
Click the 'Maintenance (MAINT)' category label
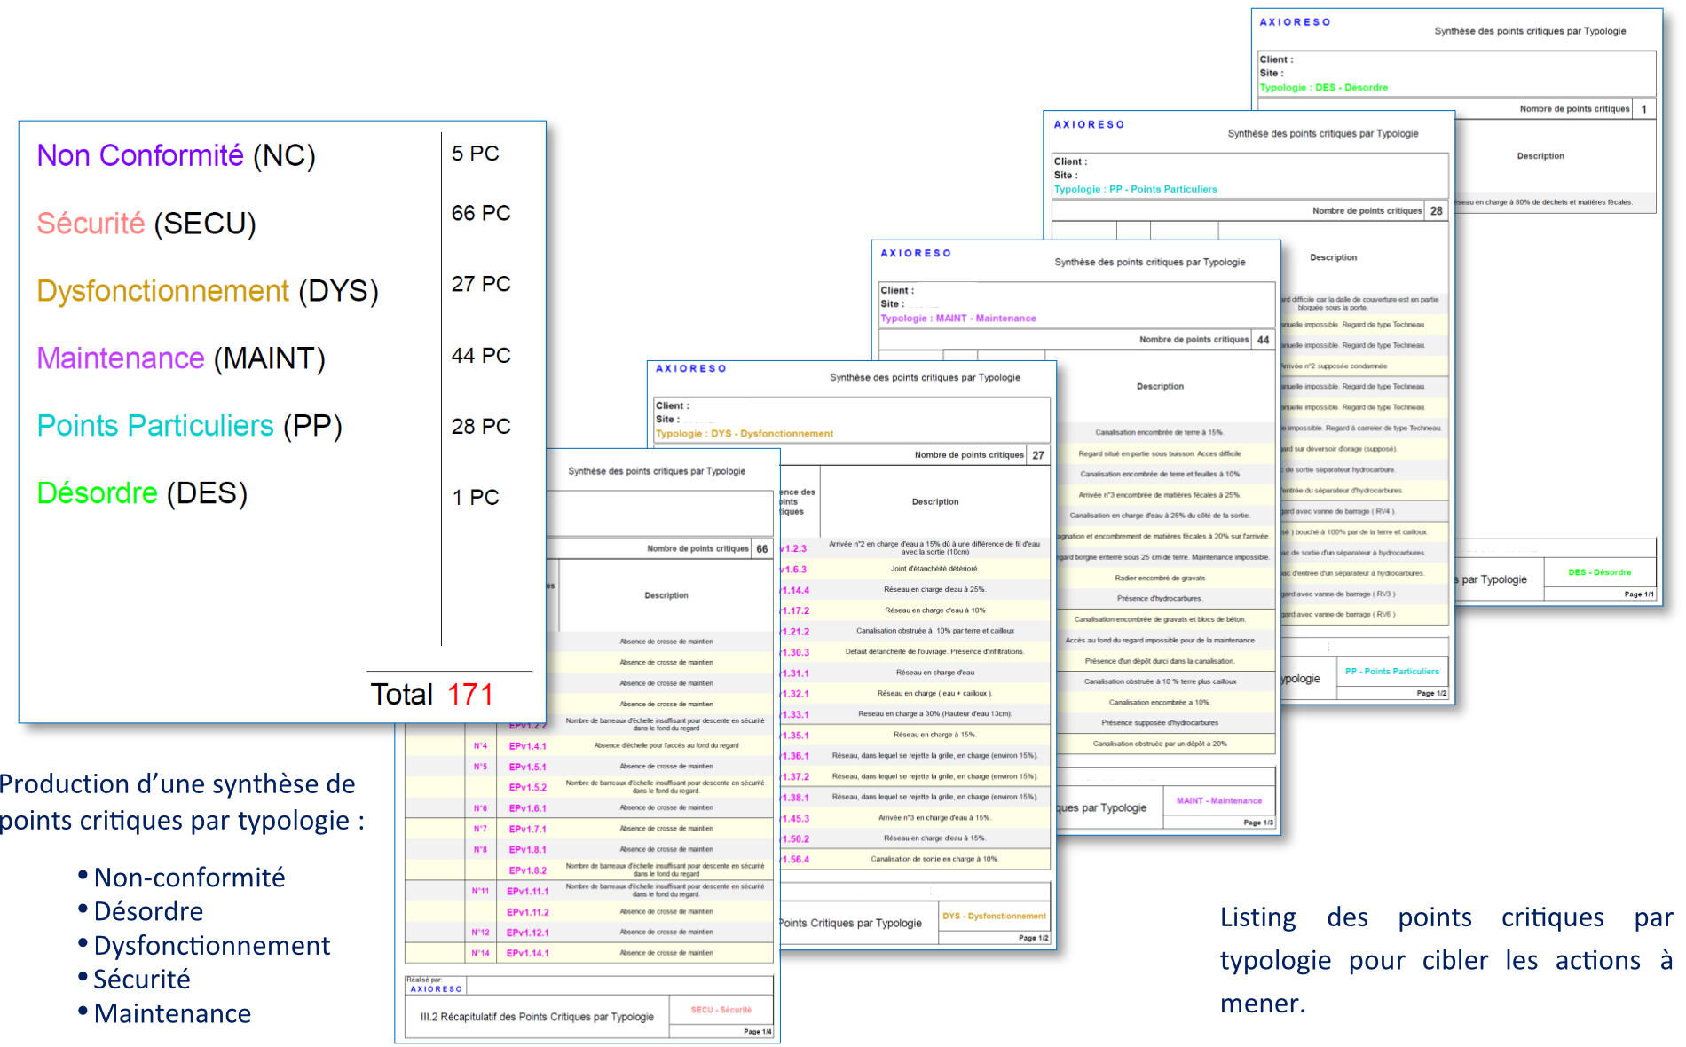[x=181, y=358]
